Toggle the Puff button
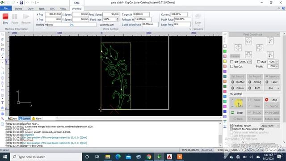 [255, 88]
